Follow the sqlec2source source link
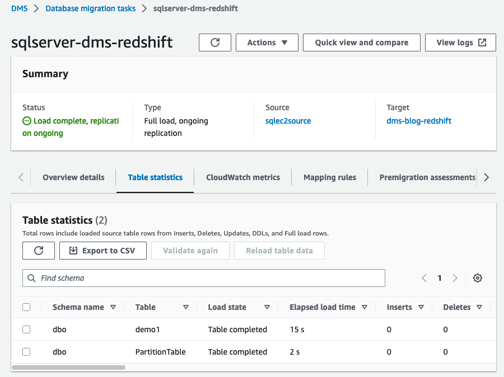The height and width of the screenshot is (377, 504). [288, 120]
